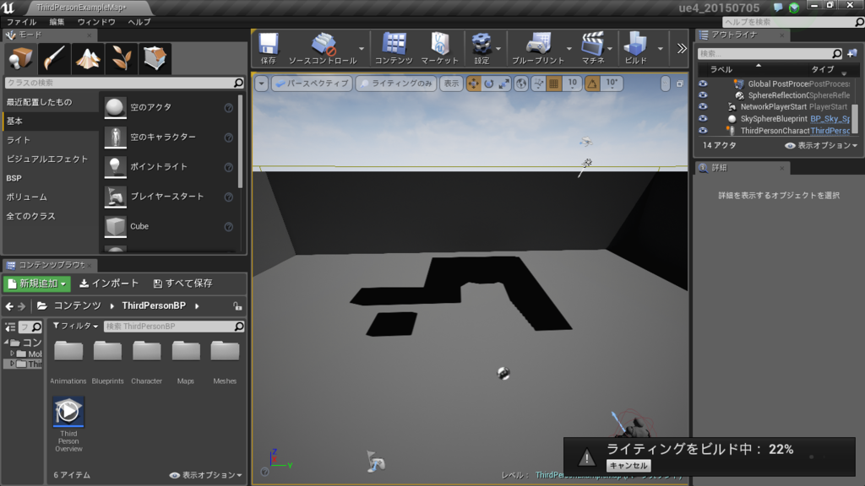Click the outliner vertical scrollbar
This screenshot has height=486, width=865.
(x=856, y=118)
